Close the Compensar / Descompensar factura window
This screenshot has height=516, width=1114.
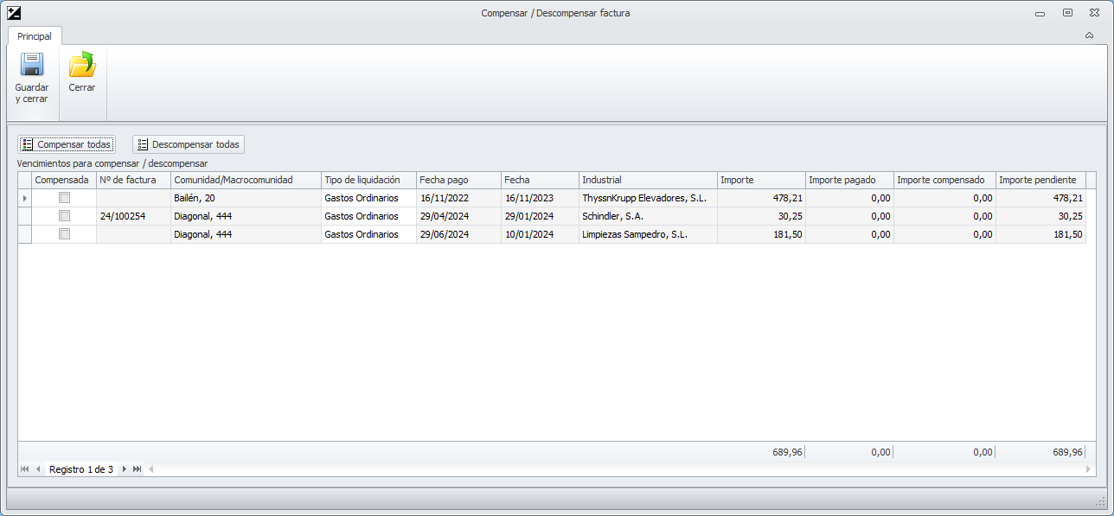coord(1094,13)
